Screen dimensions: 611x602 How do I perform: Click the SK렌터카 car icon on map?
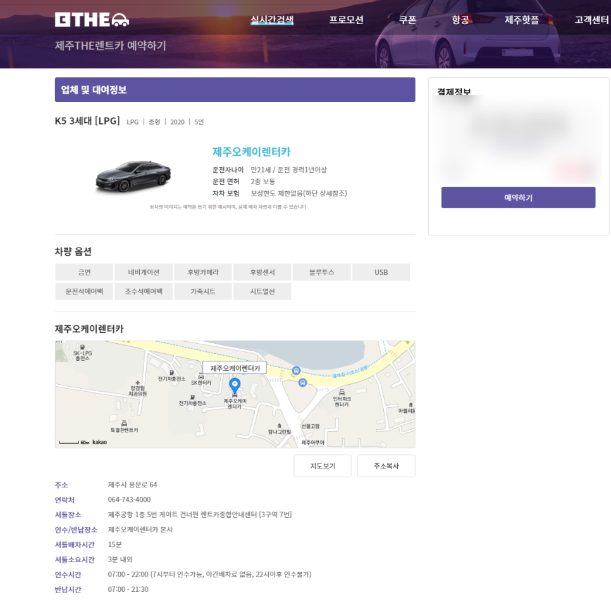pyautogui.click(x=201, y=377)
